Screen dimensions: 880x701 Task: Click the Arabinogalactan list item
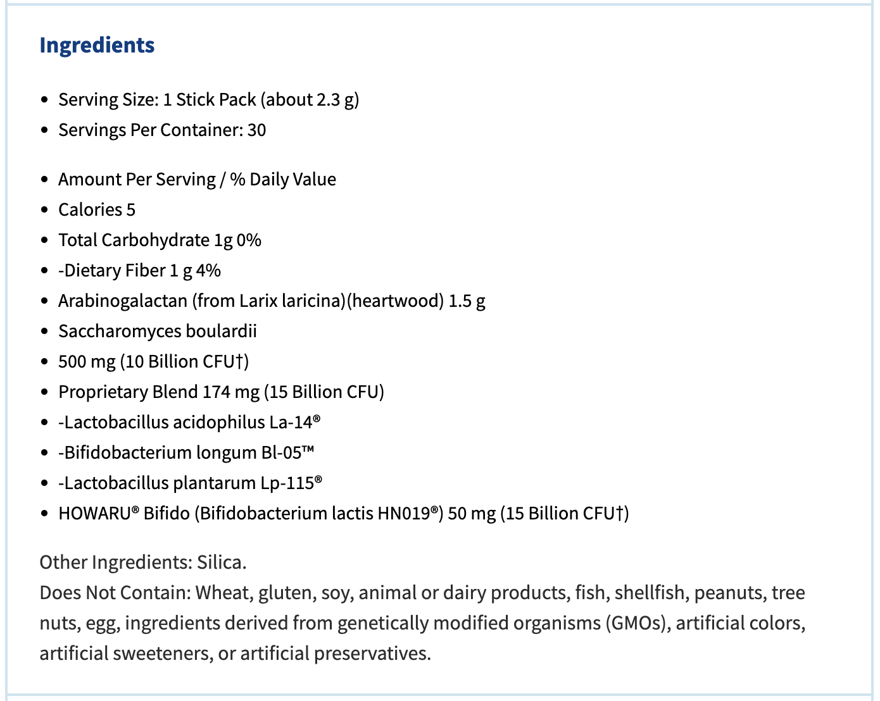point(272,301)
